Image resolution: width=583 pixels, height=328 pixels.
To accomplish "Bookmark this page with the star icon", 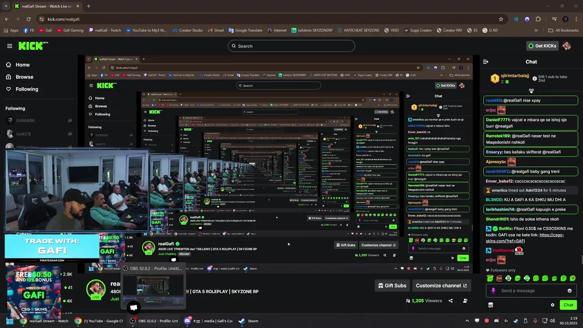I will point(501,19).
